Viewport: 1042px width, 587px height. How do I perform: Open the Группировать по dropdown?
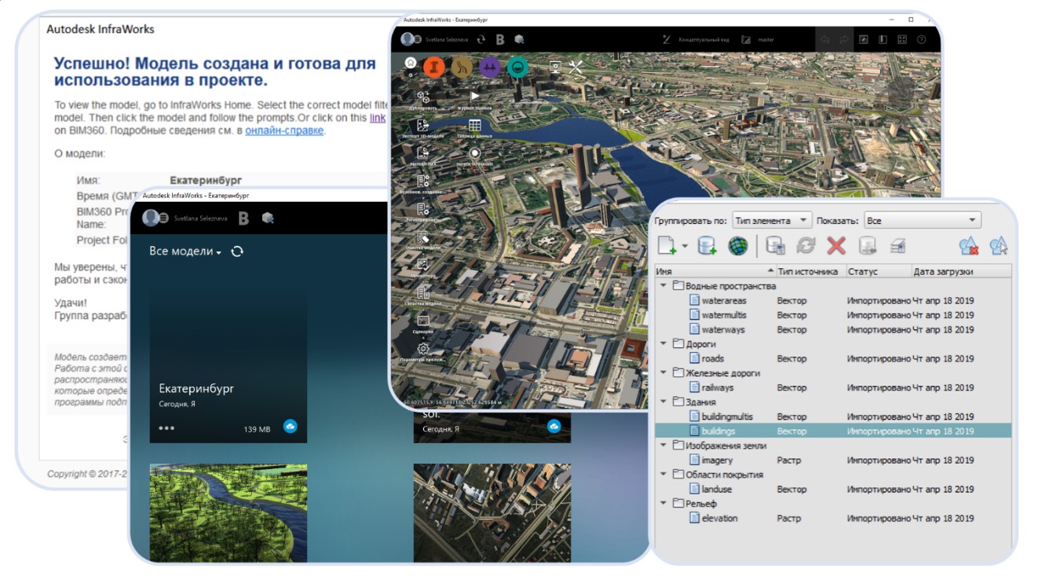(772, 221)
